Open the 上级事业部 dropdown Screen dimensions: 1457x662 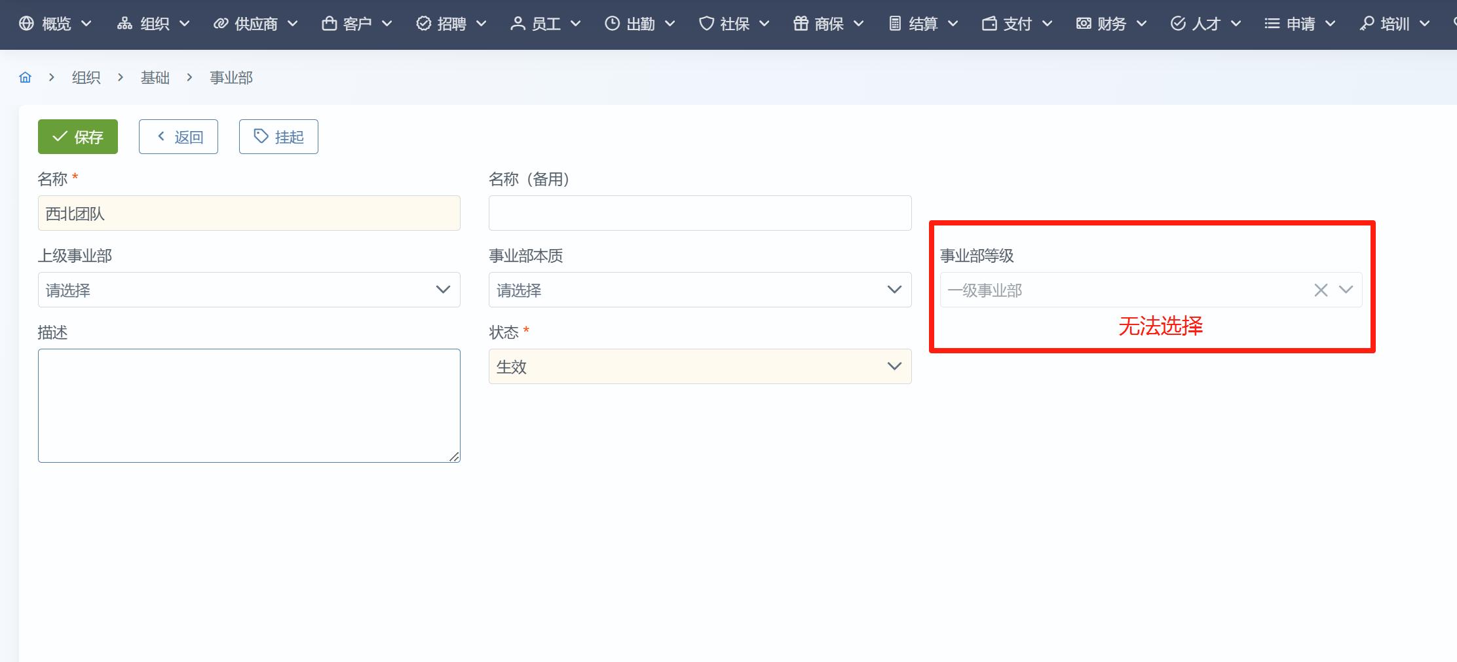point(249,290)
